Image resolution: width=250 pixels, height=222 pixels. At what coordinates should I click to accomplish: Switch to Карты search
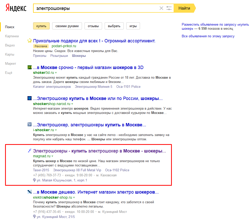(x=10, y=55)
